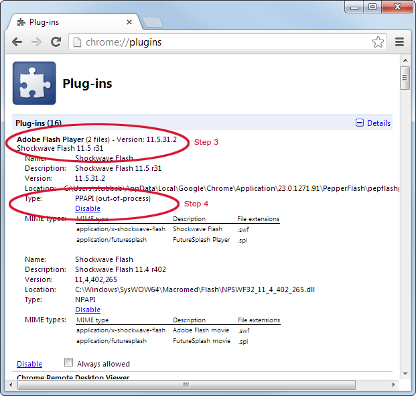This screenshot has width=416, height=396.
Task: Click 'FutureSplash Player' description cell
Action: point(202,240)
